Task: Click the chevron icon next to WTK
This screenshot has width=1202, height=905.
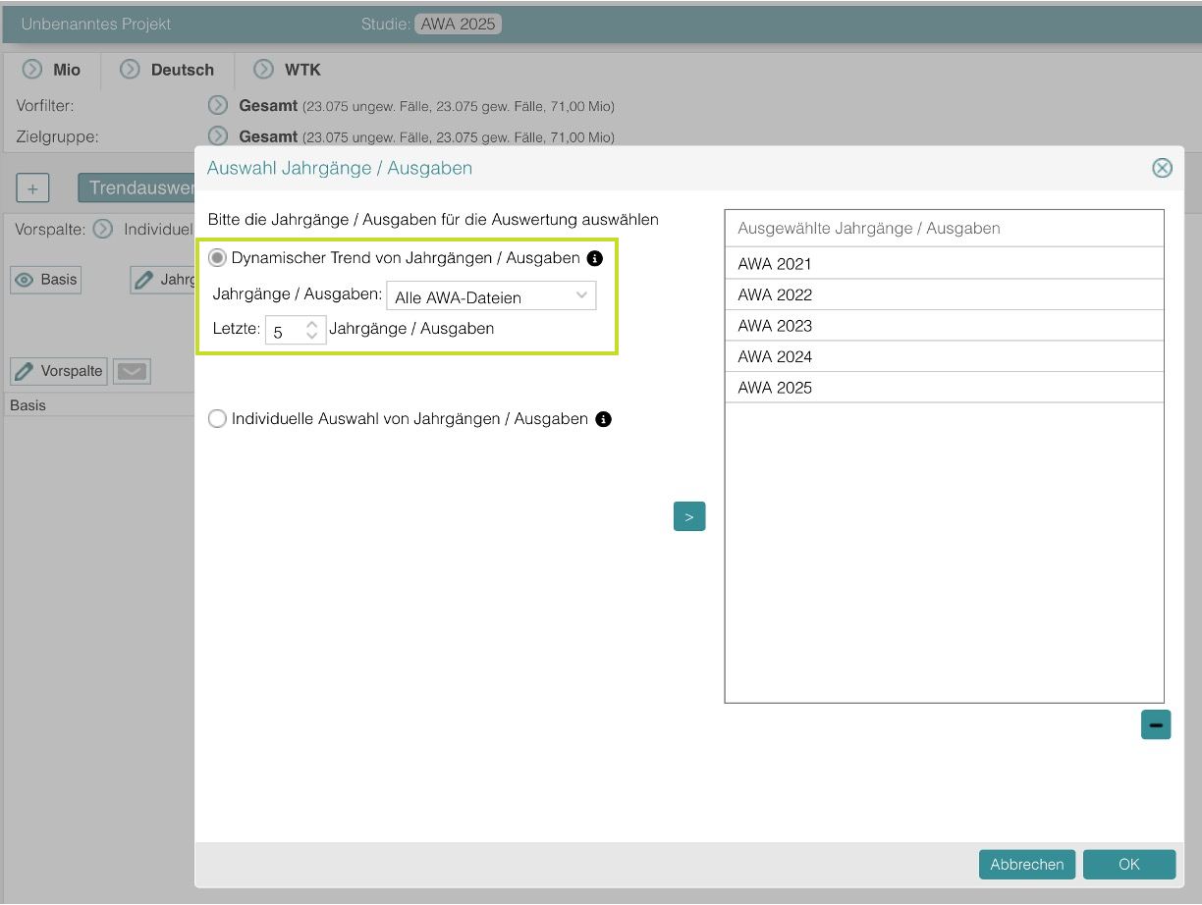Action: [260, 70]
